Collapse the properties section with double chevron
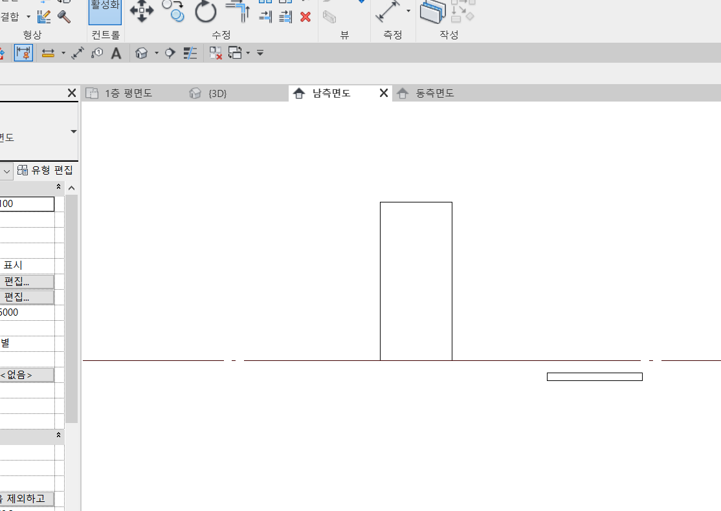 tap(59, 187)
